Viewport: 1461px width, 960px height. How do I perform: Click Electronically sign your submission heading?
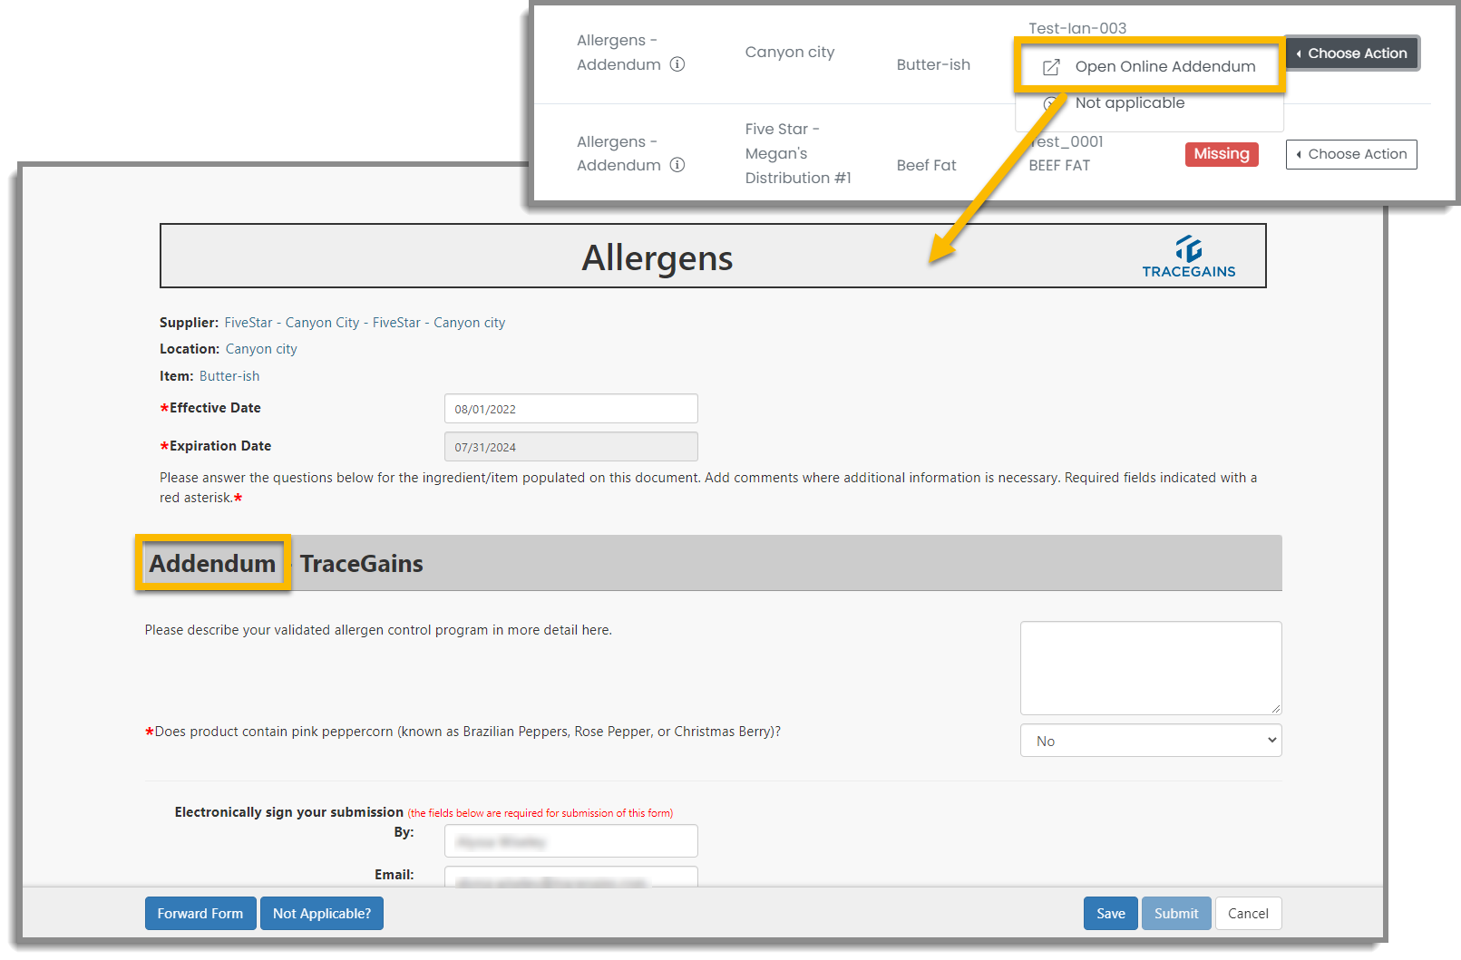tap(288, 812)
